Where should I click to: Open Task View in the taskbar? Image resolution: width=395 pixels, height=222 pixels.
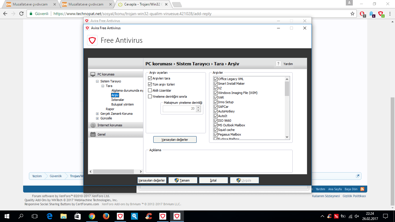[x=35, y=216]
